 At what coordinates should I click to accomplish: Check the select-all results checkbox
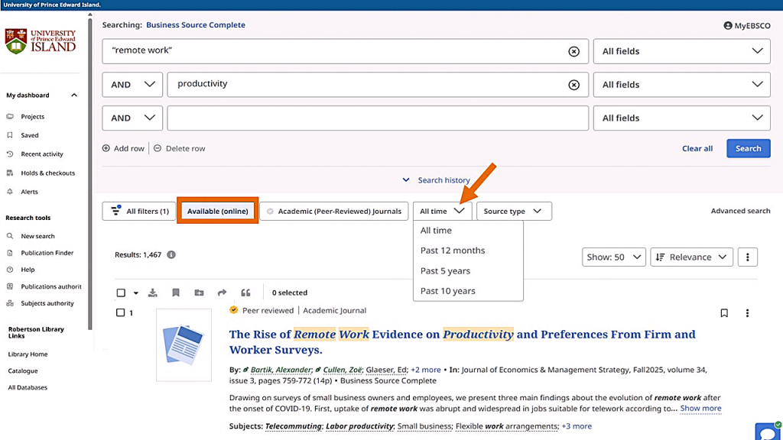point(121,293)
